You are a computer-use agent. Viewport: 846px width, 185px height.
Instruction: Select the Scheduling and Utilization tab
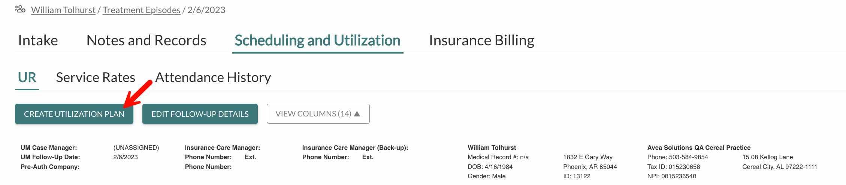318,40
